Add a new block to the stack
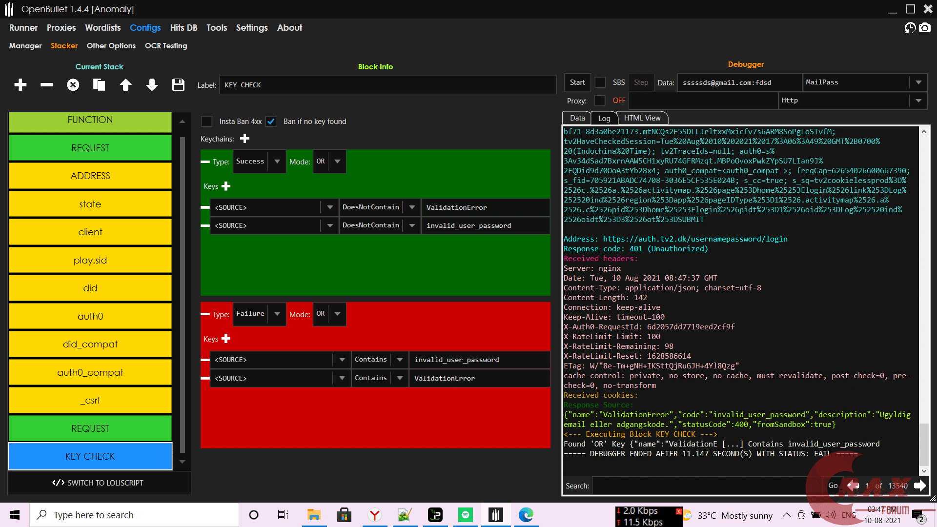This screenshot has width=937, height=527. tap(20, 84)
